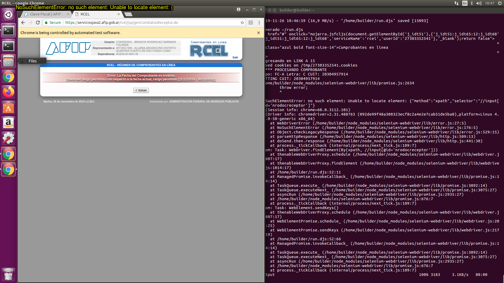Open the Files manager launcher icon

pyautogui.click(x=8, y=61)
